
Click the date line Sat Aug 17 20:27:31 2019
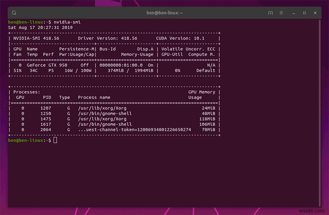40,27
